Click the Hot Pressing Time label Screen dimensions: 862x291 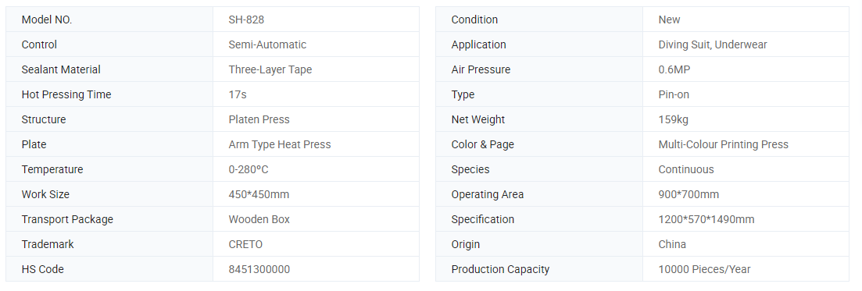(x=66, y=94)
